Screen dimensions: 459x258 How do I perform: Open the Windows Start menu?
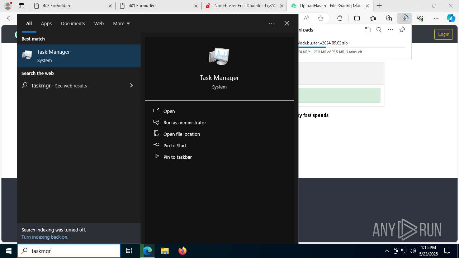point(9,251)
